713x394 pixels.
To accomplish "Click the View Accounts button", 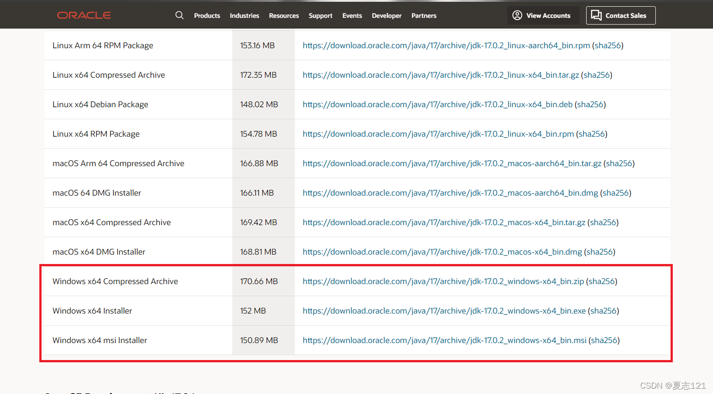I will point(543,15).
